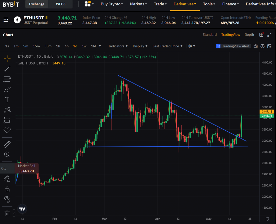Select the 1w timeframe

point(84,46)
